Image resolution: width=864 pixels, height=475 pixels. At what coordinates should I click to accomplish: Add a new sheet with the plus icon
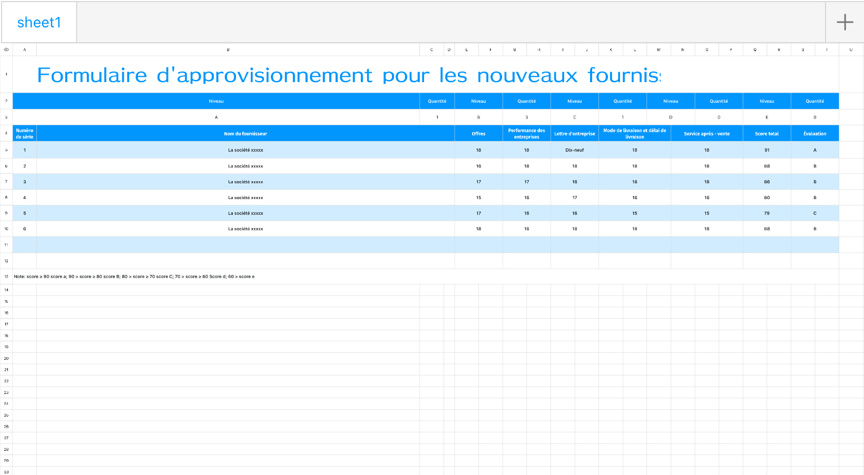tap(845, 22)
